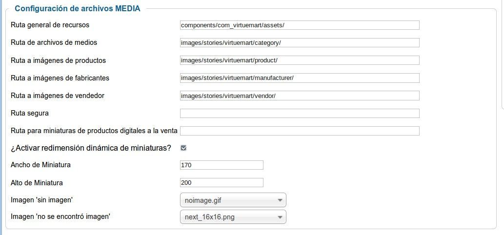
Task: Click the 'Ancho de Miniatura' label
Action: pos(40,165)
